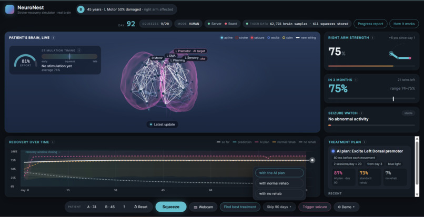The width and height of the screenshot is (424, 217).
Task: Toggle the calm legend item
Action: coord(287,37)
